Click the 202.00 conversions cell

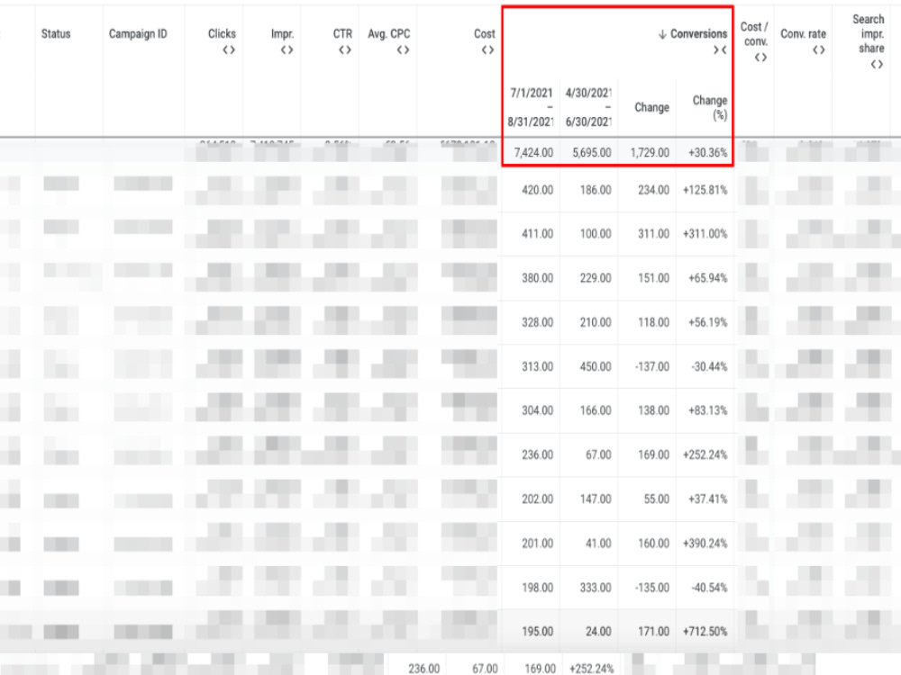(x=537, y=499)
